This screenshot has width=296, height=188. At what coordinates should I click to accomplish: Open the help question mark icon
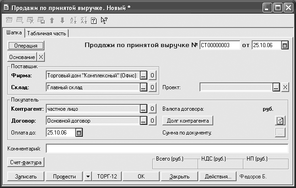pos(93,21)
